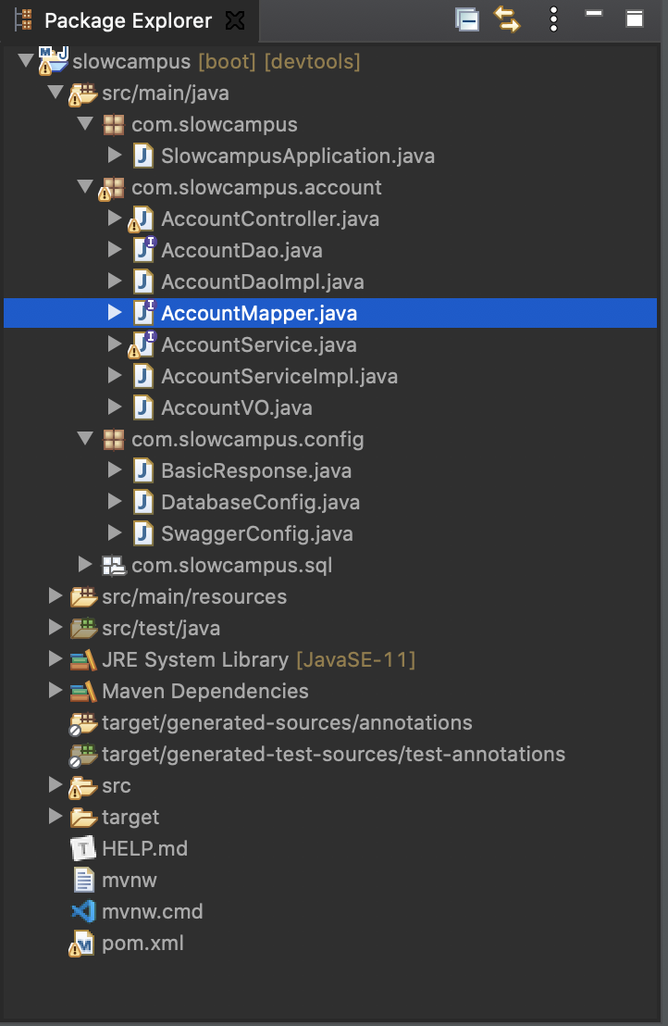This screenshot has height=1026, width=668.
Task: Expand the plain src folder arrow
Action: (x=56, y=784)
